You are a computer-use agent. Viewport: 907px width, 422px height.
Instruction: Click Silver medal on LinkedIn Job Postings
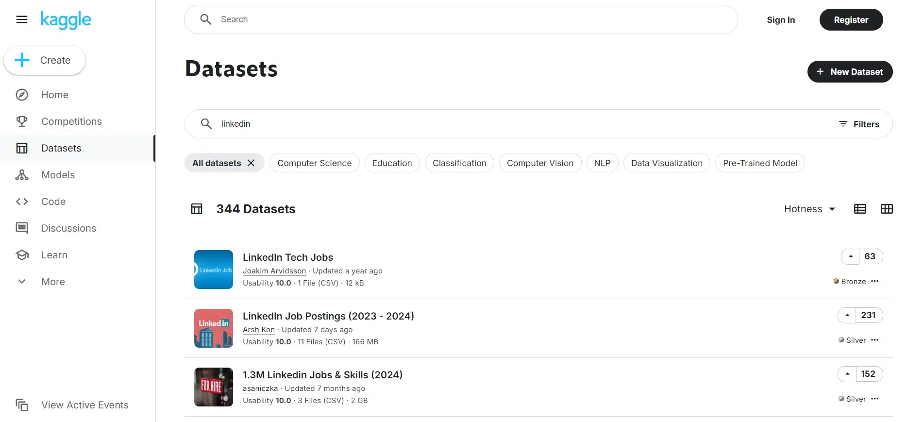coord(852,340)
